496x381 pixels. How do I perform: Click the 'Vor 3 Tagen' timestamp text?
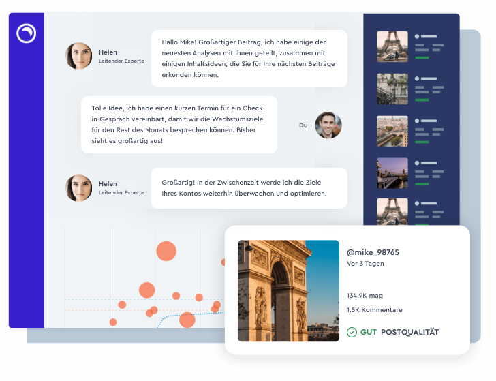[366, 264]
